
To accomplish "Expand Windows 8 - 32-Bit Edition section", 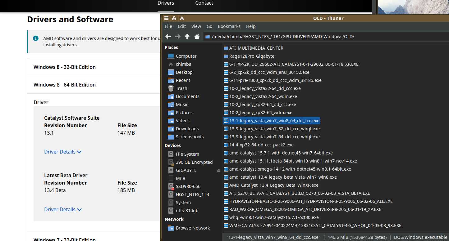I will pos(65,67).
